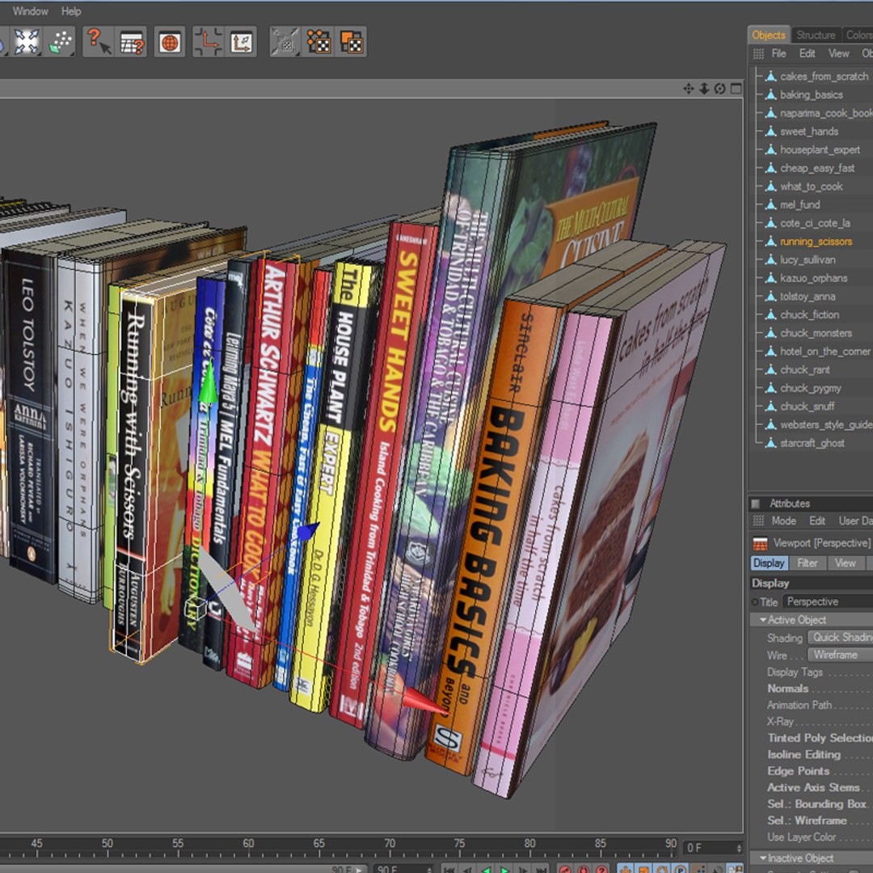The image size is (873, 873).
Task: Select the axis corners tool icon
Action: pyautogui.click(x=208, y=42)
